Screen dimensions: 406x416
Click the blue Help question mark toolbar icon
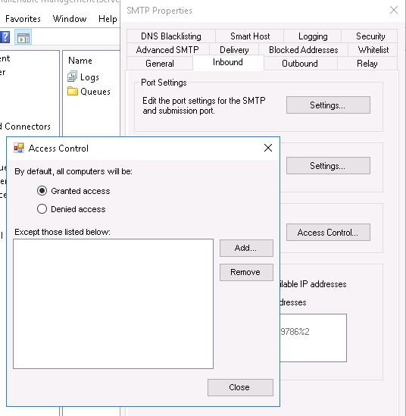5,37
